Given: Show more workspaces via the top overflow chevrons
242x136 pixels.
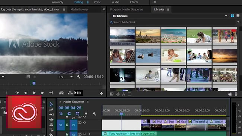Looking at the screenshot, I should pyautogui.click(x=155, y=2).
